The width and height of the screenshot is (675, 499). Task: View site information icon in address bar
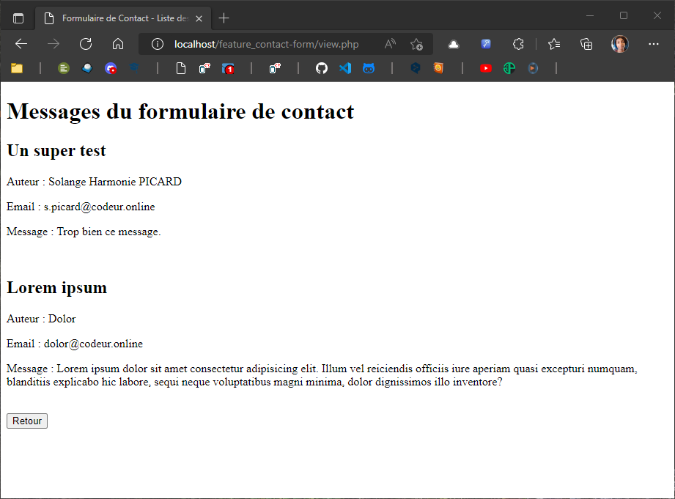point(158,44)
